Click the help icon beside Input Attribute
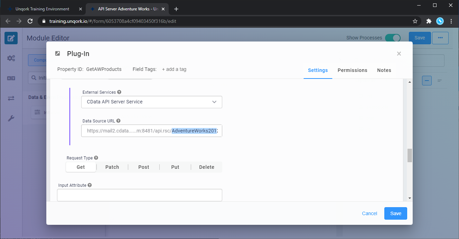The height and width of the screenshot is (239, 459). (90, 185)
